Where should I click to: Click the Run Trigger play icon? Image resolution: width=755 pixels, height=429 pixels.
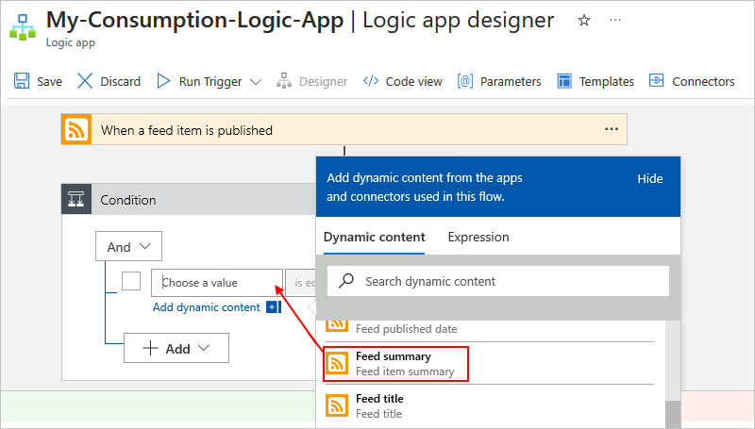[x=163, y=82]
